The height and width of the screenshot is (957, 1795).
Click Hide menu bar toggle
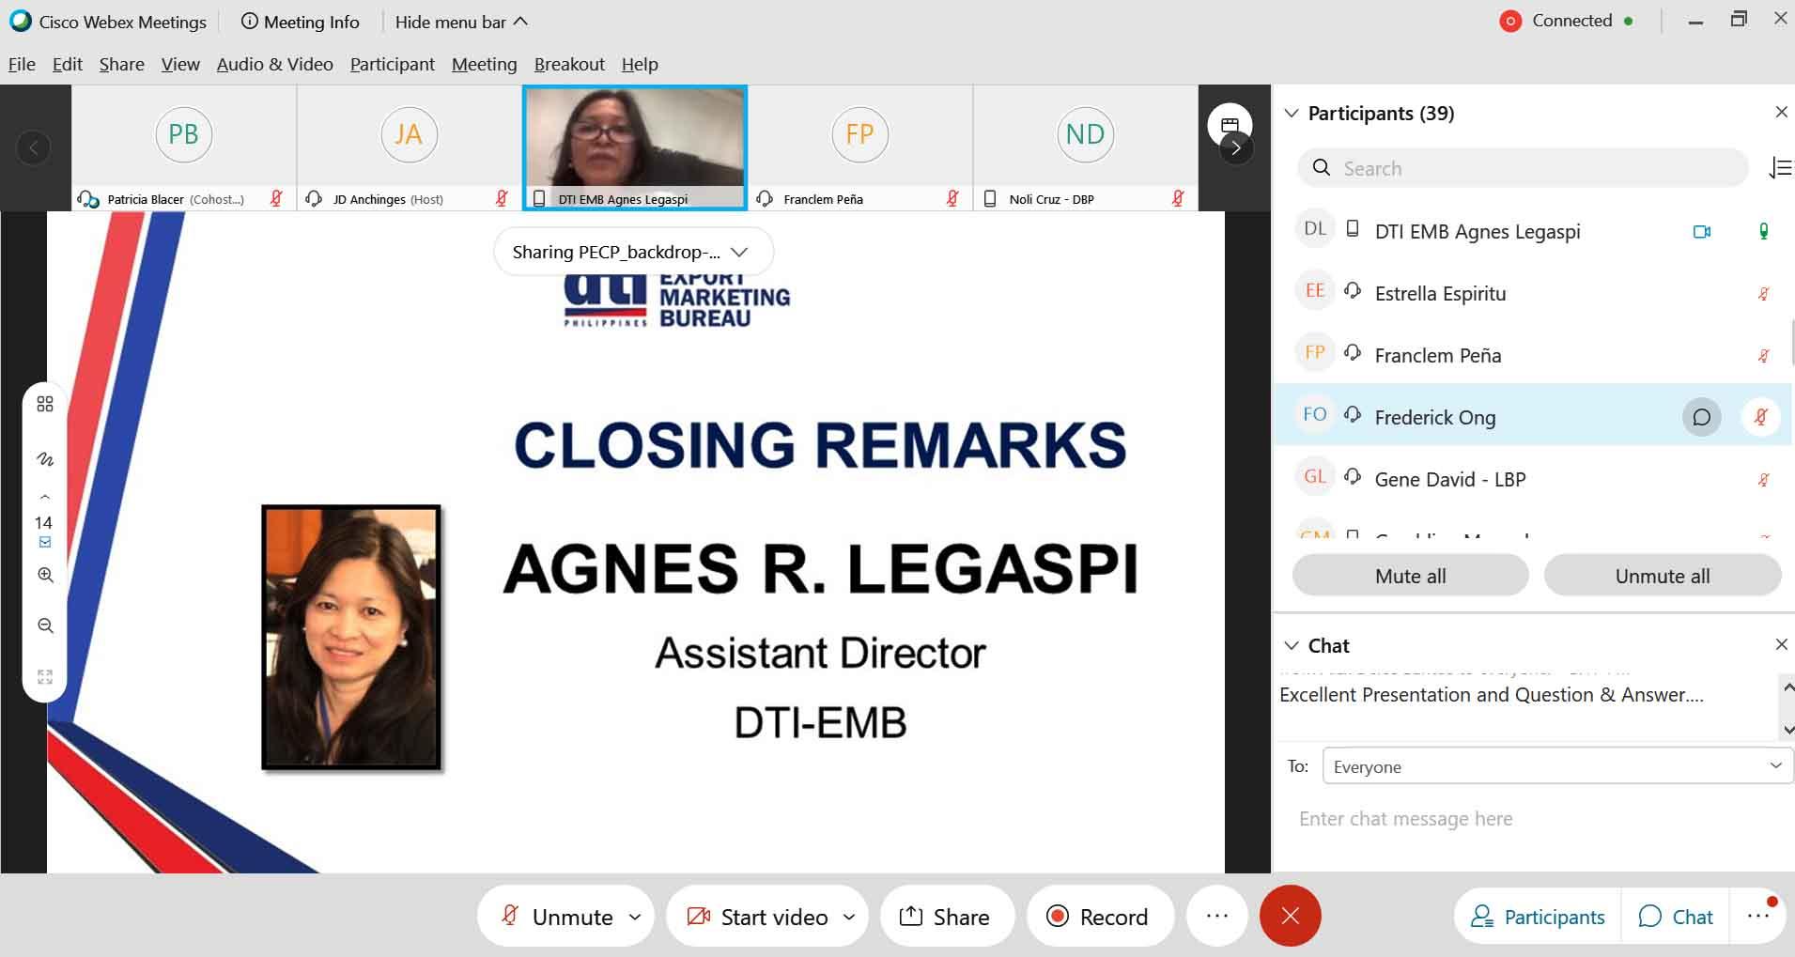(x=461, y=22)
